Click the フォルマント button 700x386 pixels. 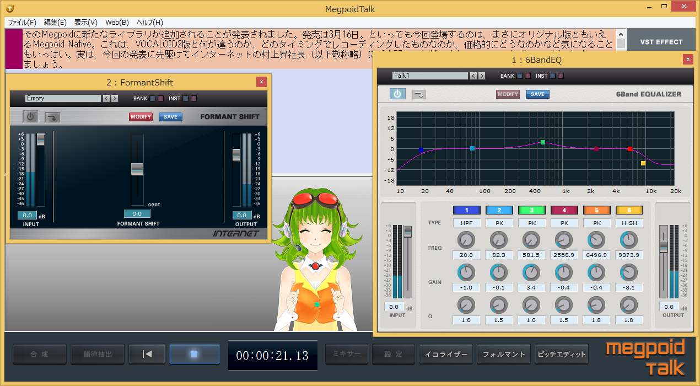[x=504, y=354]
